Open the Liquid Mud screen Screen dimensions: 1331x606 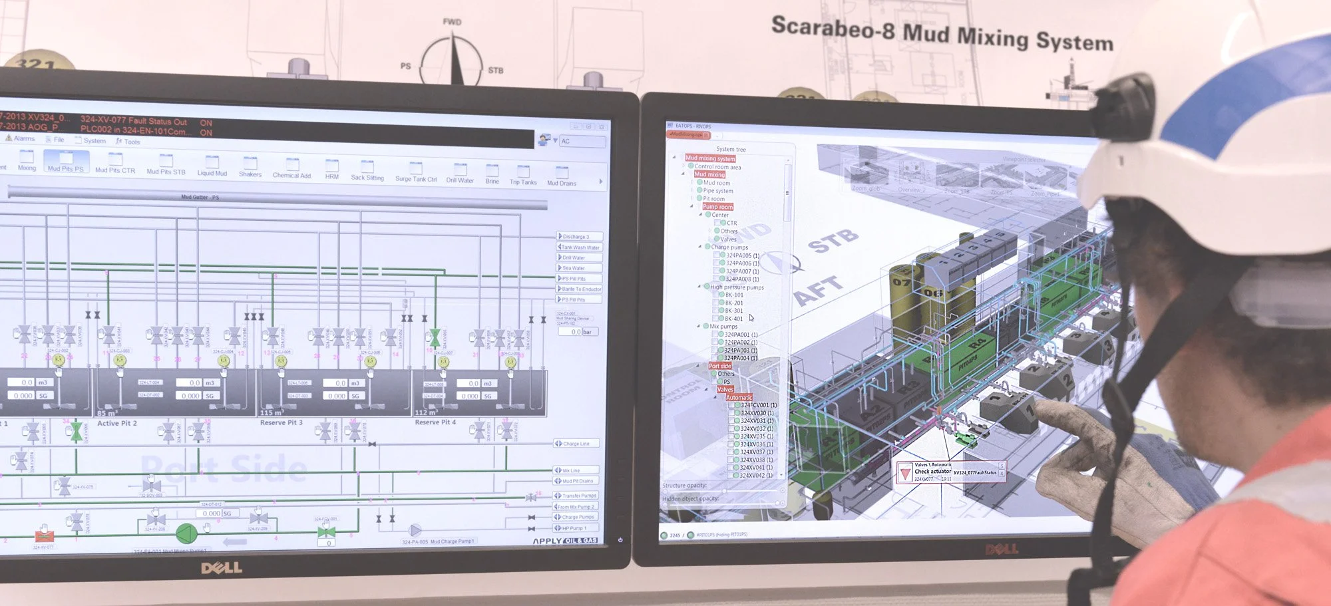coord(212,166)
